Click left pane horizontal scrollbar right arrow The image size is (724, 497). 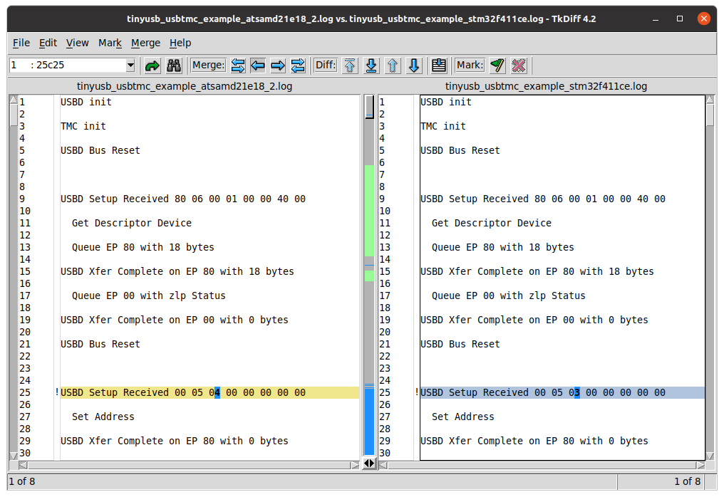click(355, 465)
